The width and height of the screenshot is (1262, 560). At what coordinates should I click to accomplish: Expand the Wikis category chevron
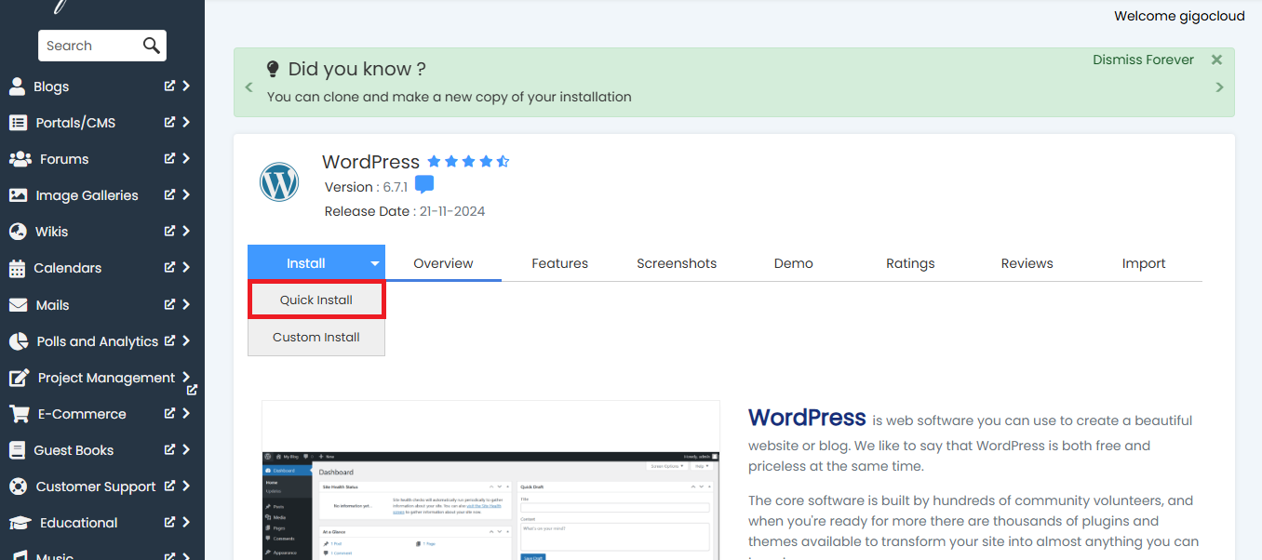click(x=186, y=231)
